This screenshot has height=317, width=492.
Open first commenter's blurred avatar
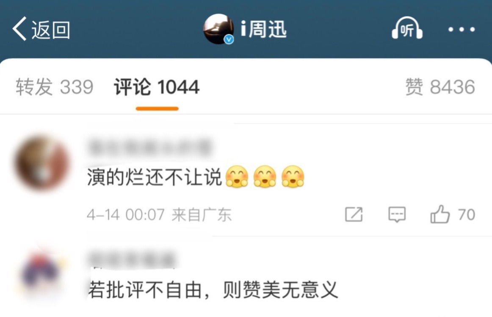[42, 163]
